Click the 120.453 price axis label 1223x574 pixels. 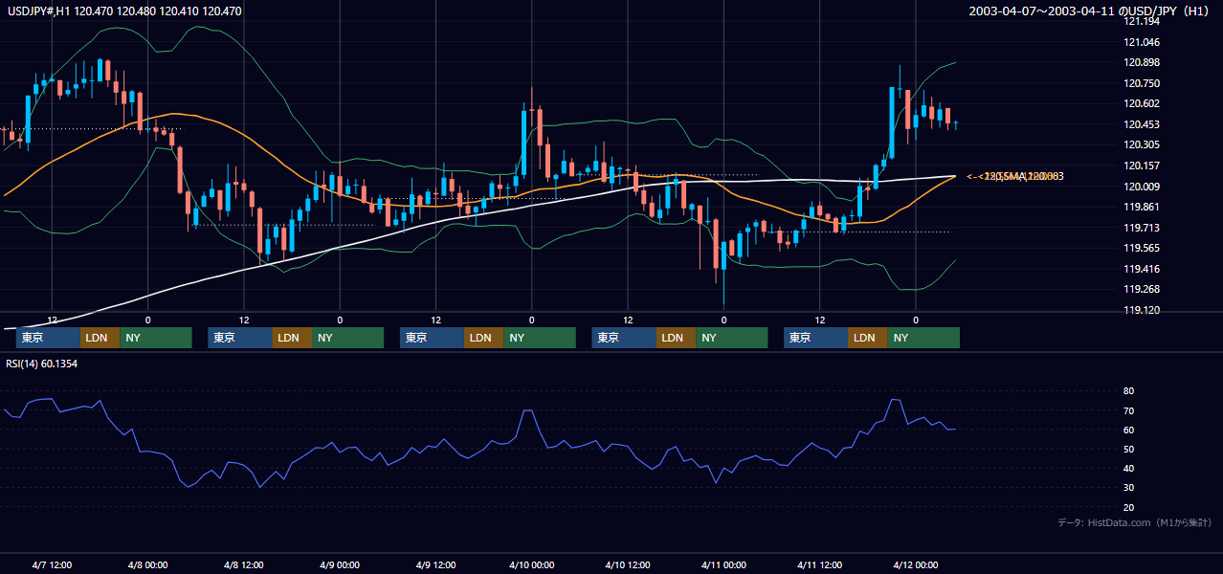click(1142, 124)
